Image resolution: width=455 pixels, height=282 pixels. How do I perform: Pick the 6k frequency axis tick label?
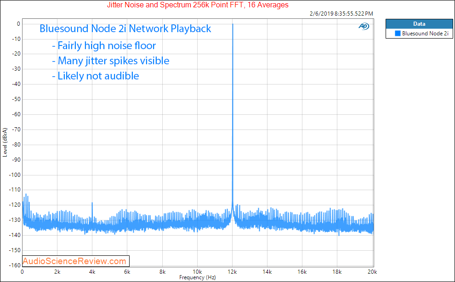(127, 272)
